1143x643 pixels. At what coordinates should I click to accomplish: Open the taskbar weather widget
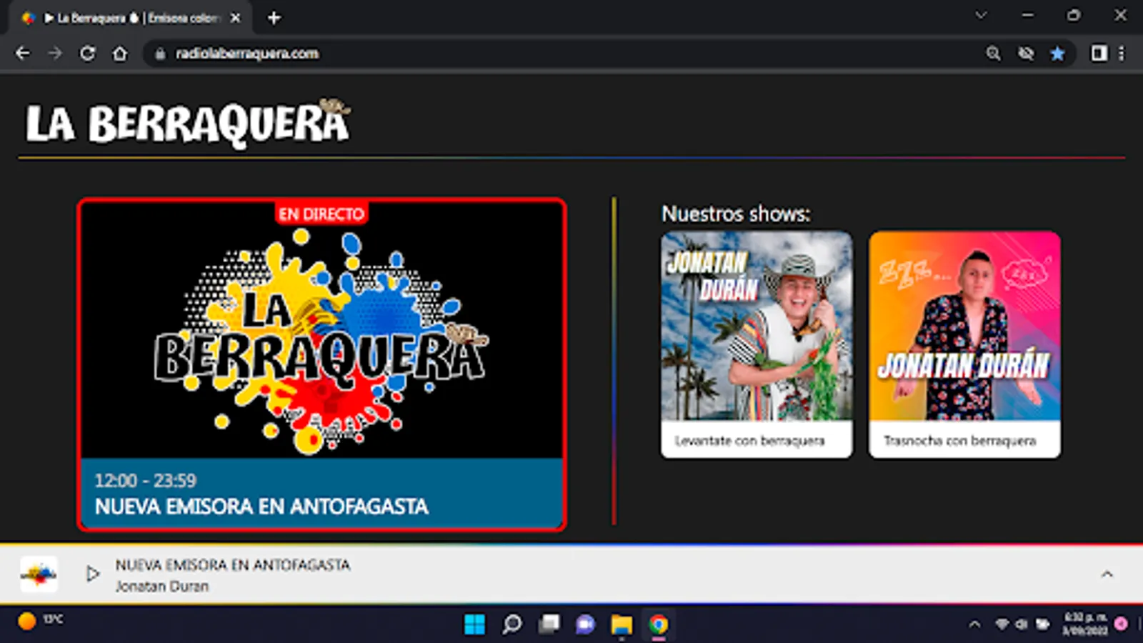tap(40, 621)
